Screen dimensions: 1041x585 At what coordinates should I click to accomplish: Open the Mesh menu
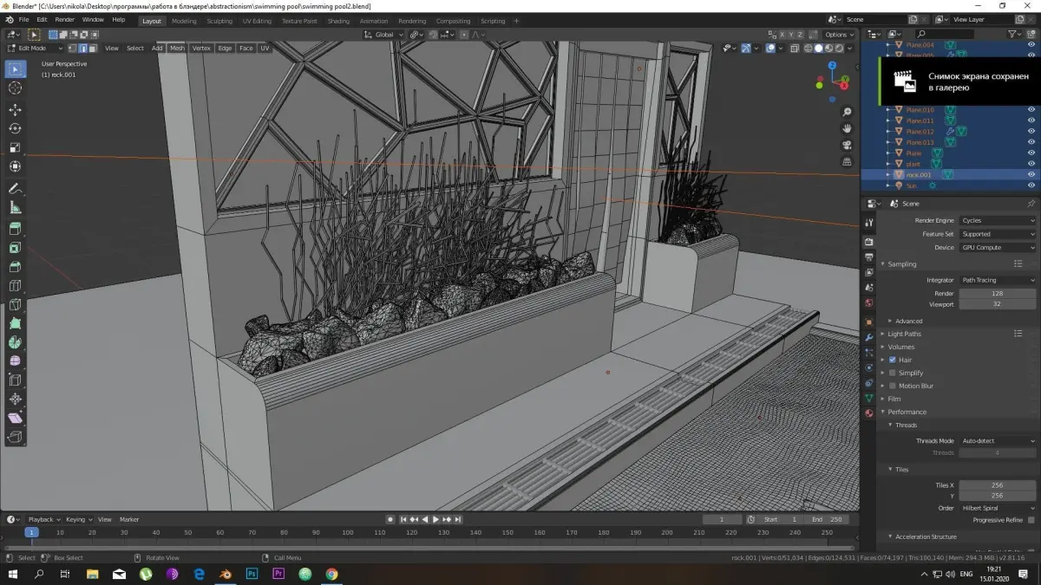click(177, 48)
